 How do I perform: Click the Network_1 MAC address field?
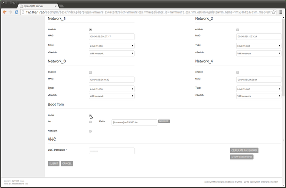tap(112, 37)
